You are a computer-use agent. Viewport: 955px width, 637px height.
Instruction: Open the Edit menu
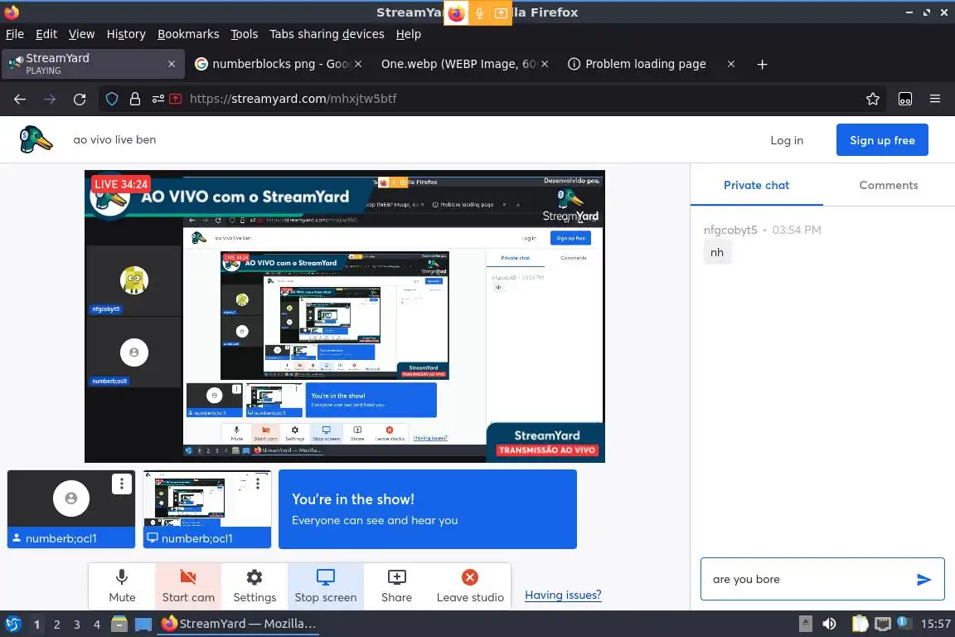pos(46,34)
